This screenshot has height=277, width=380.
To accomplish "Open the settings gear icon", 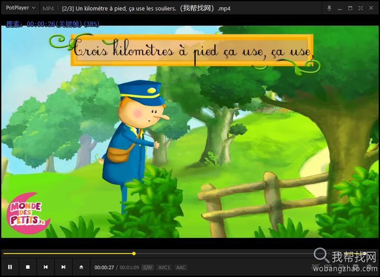I will tap(369, 267).
